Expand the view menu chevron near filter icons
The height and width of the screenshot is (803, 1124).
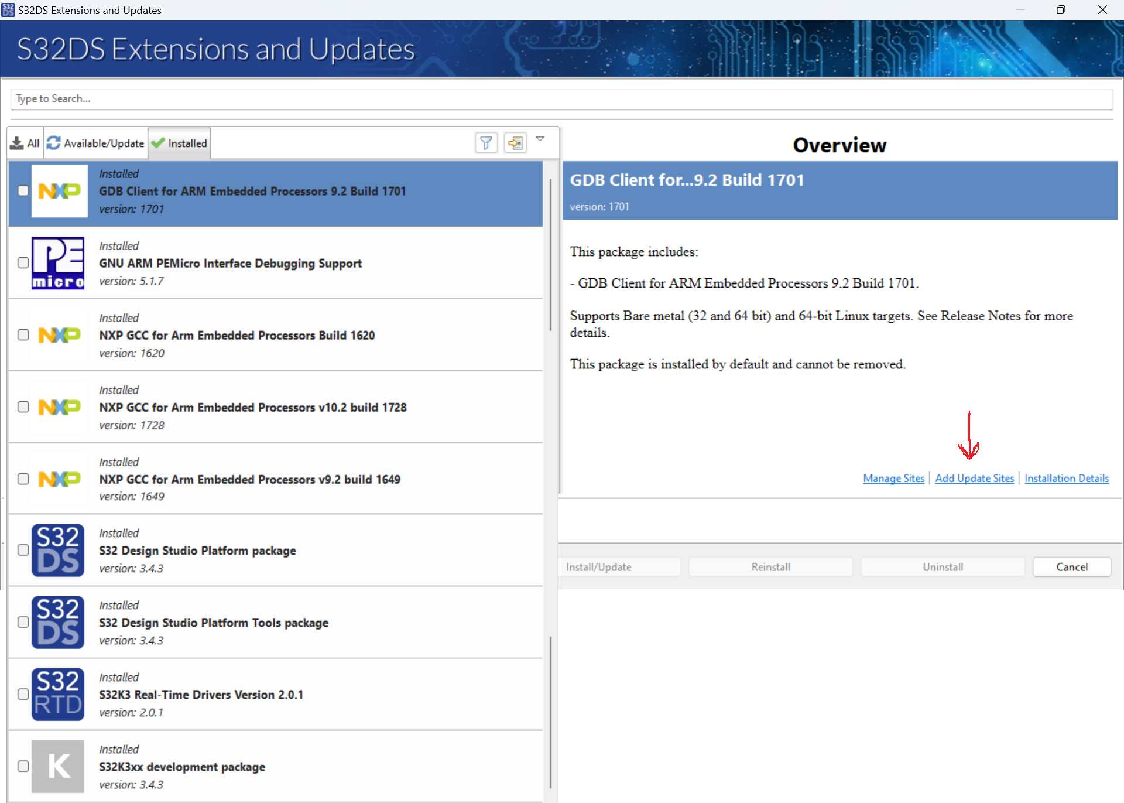tap(540, 139)
